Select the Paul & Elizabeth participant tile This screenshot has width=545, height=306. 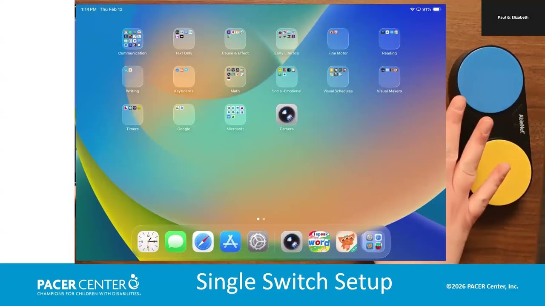click(513, 17)
